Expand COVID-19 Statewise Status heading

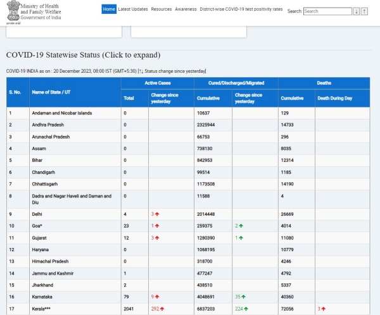point(83,55)
